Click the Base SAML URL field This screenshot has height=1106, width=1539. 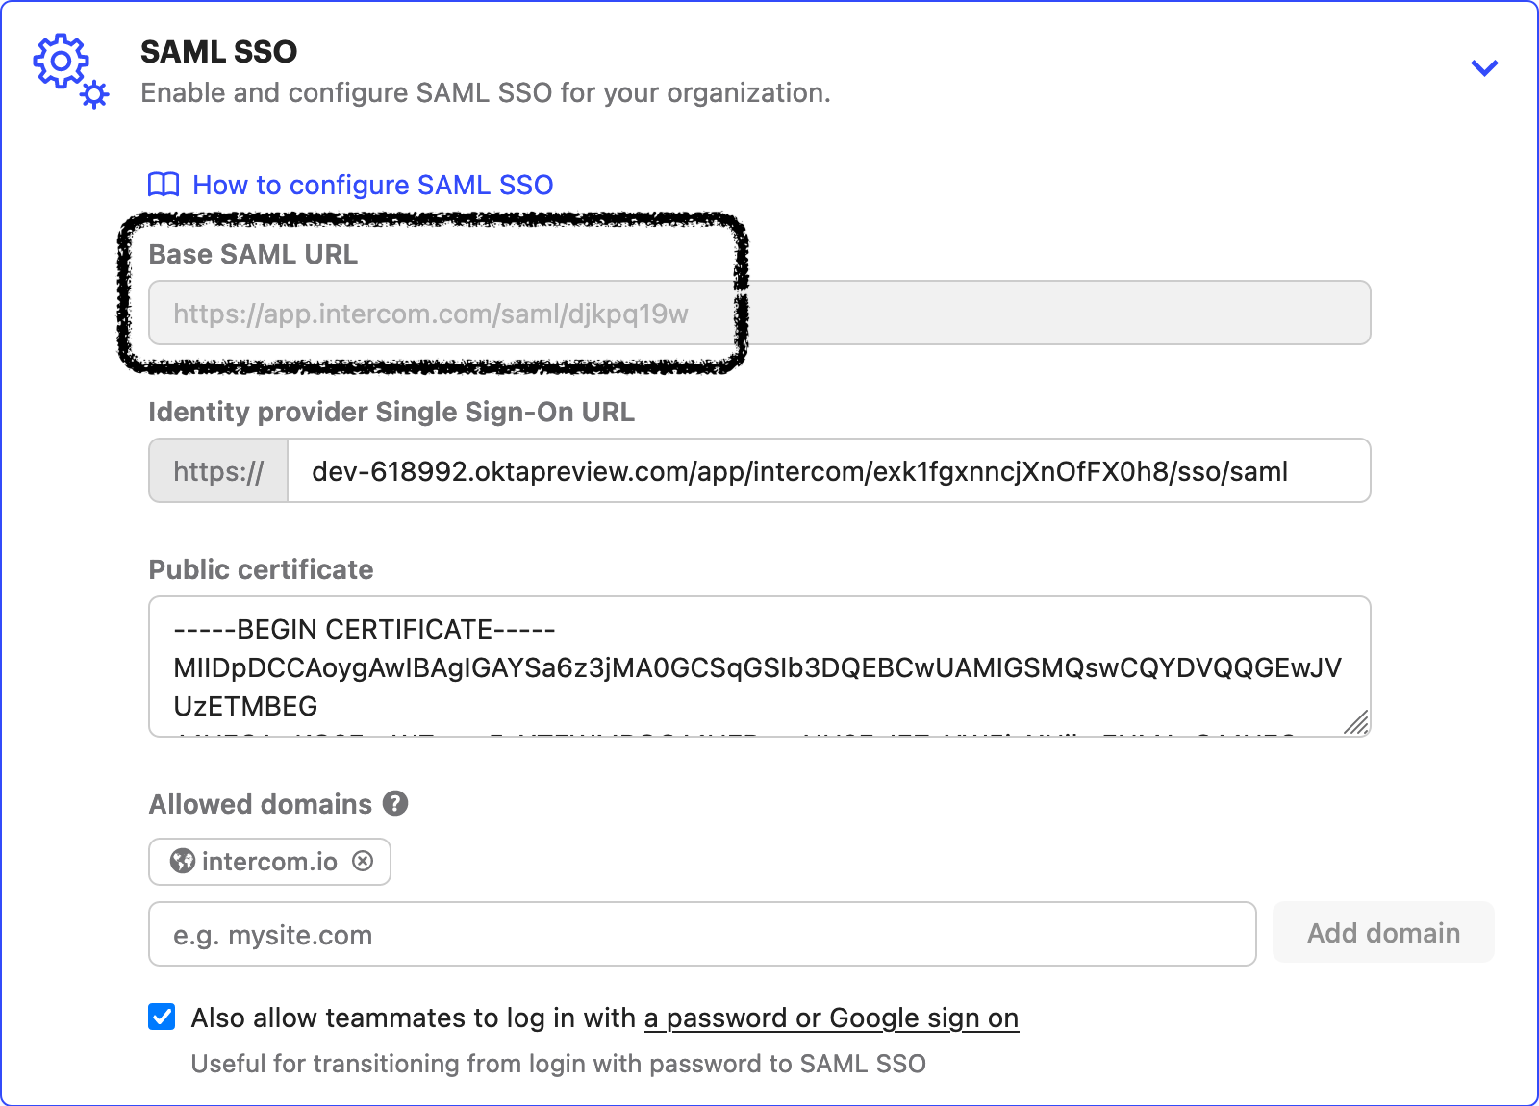coord(759,313)
